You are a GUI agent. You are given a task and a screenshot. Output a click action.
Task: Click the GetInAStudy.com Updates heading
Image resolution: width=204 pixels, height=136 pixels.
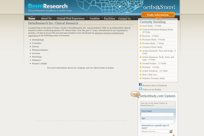pos(157,96)
